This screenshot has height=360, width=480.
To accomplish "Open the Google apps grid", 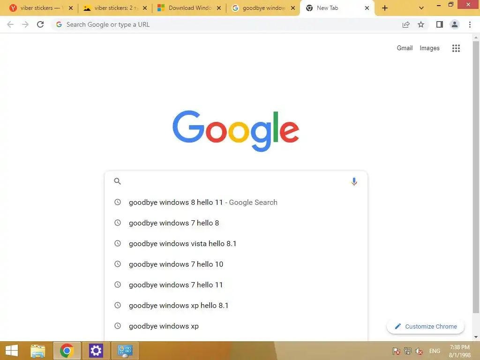I will 456,48.
